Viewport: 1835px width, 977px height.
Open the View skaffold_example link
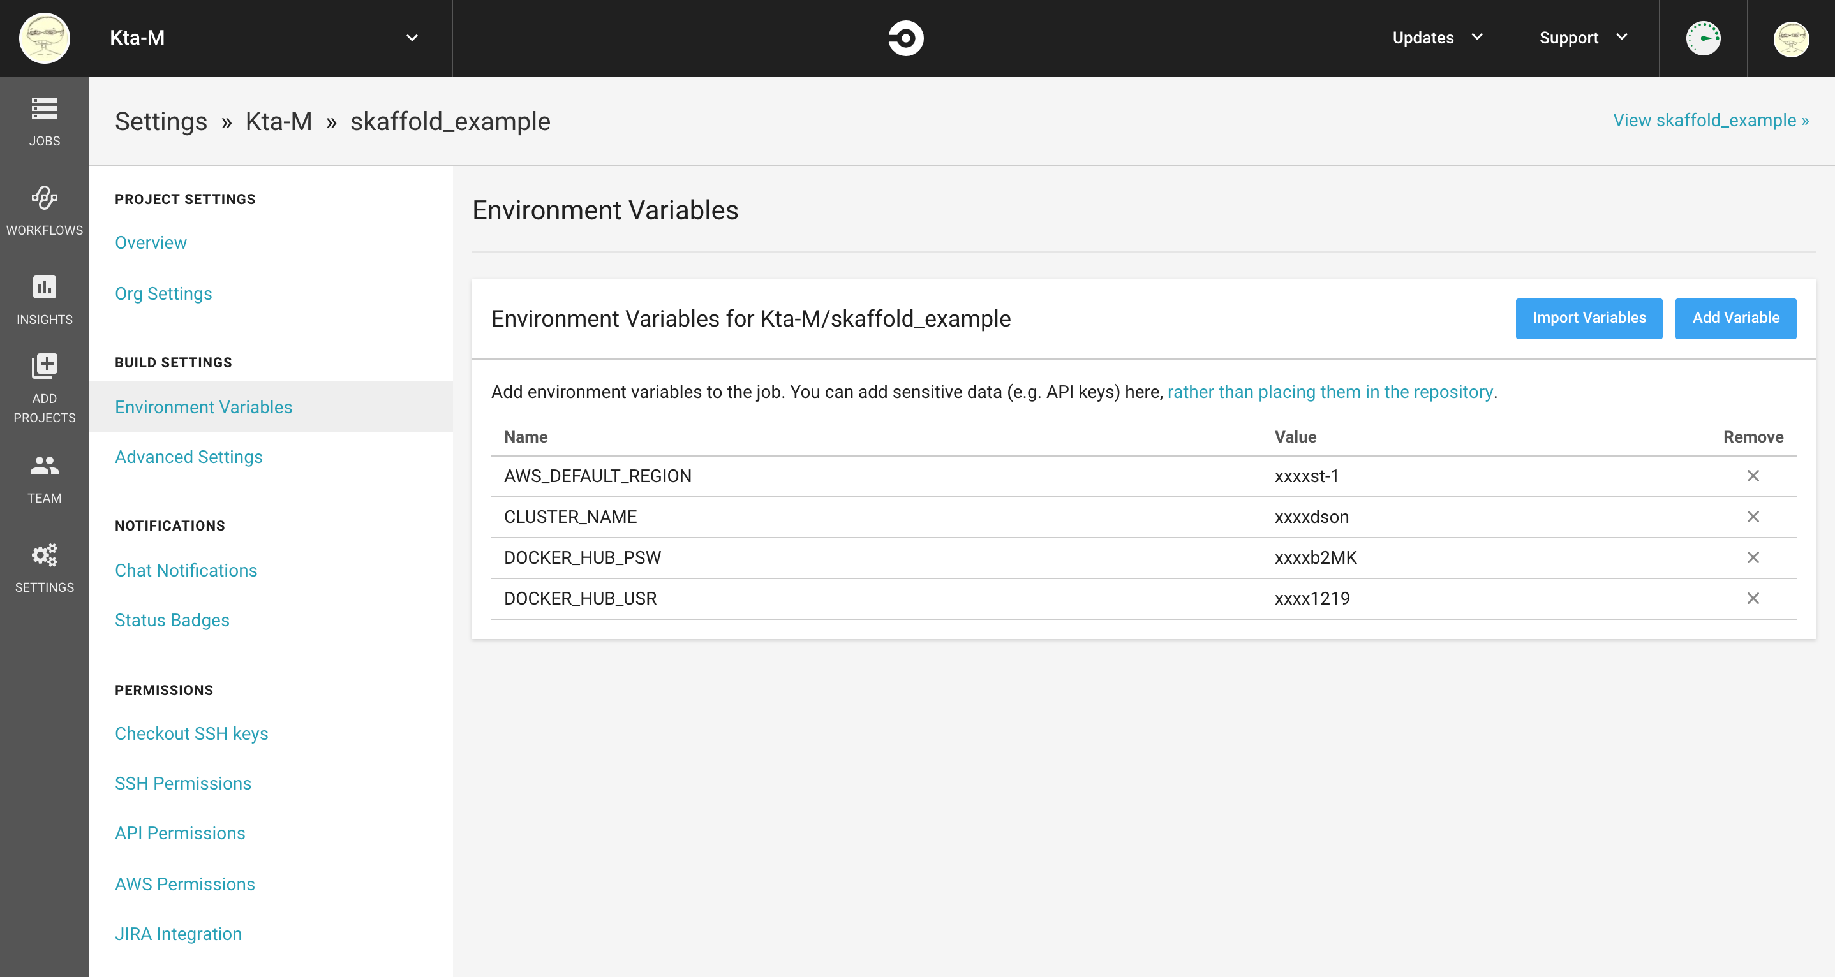click(x=1711, y=121)
